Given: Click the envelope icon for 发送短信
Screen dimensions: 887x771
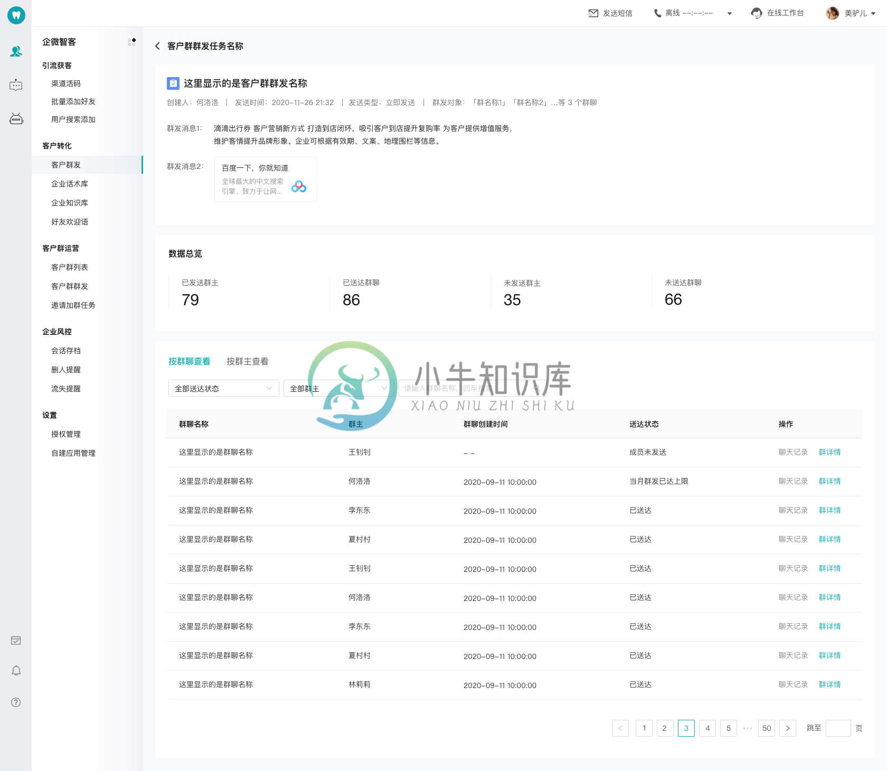Looking at the screenshot, I should coord(593,13).
